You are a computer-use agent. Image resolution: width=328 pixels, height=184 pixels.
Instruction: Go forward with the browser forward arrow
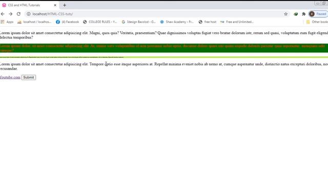(10, 14)
